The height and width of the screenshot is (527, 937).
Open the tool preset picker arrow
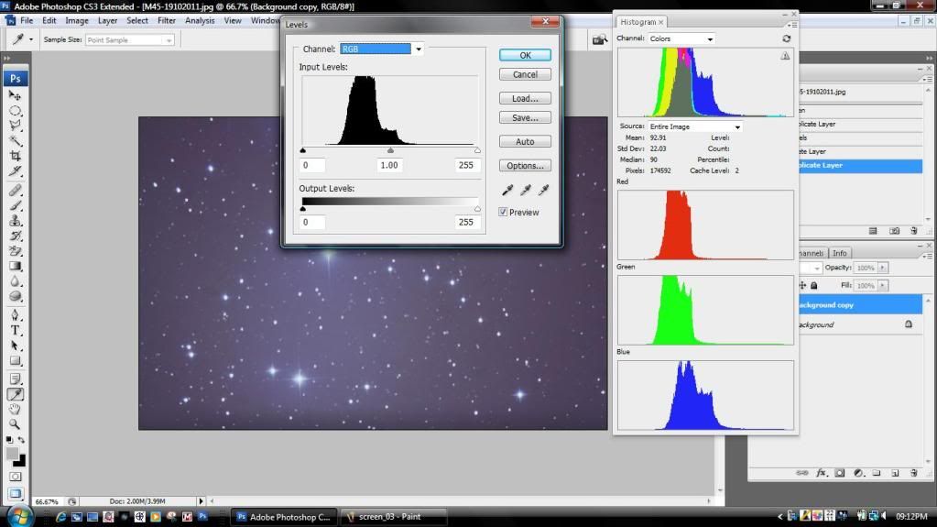coord(31,40)
